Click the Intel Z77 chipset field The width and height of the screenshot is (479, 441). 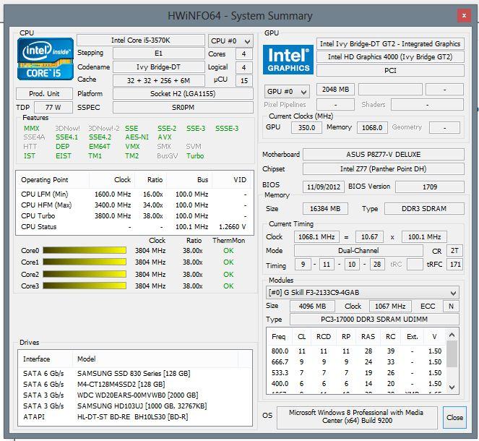[x=384, y=168]
